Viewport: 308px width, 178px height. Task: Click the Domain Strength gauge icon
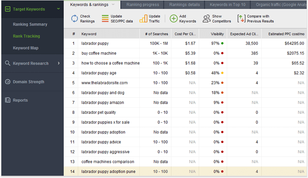(x=8, y=81)
